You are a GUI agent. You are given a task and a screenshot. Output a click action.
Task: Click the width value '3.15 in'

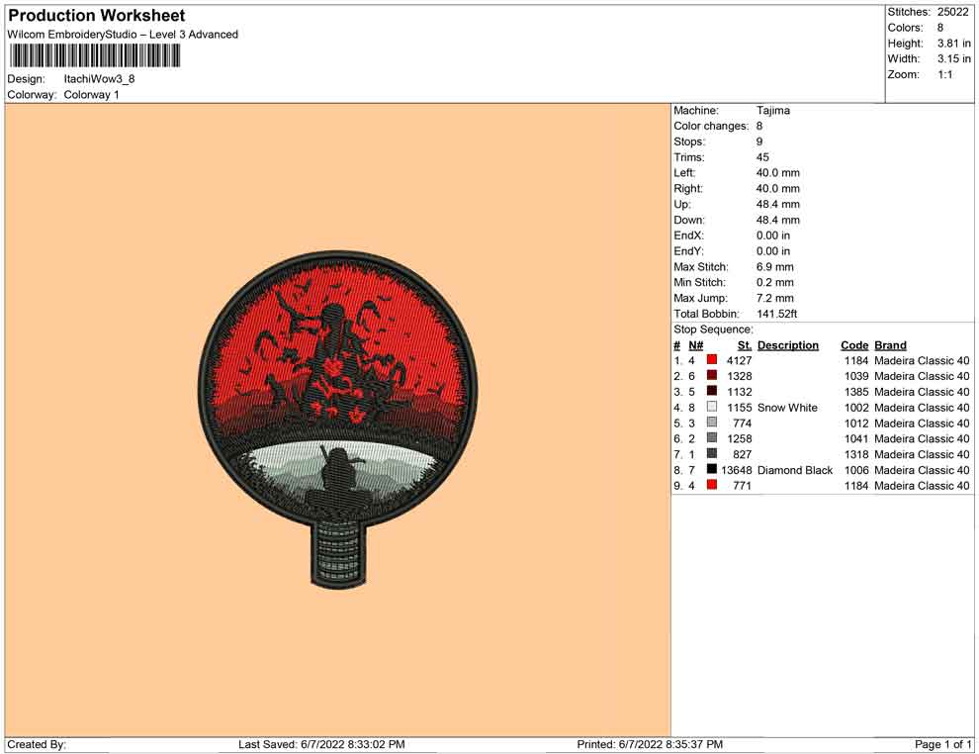tap(954, 58)
